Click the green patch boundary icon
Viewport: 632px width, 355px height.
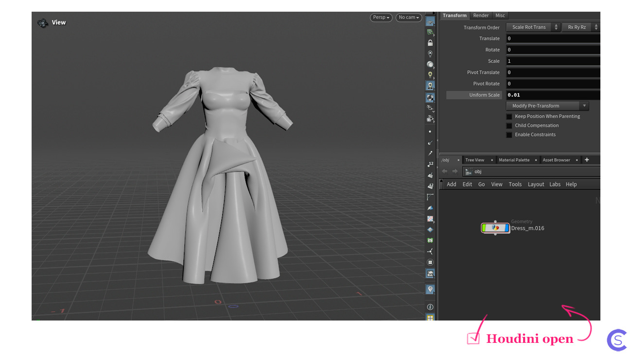tap(430, 240)
